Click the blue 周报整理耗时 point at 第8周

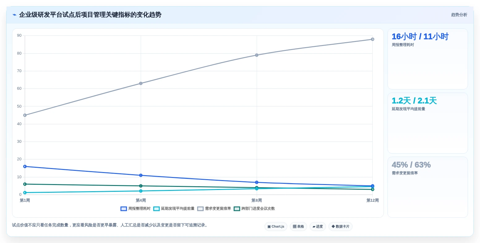pyautogui.click(x=257, y=183)
